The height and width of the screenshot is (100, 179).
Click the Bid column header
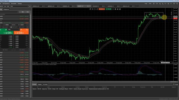(x=23, y=12)
